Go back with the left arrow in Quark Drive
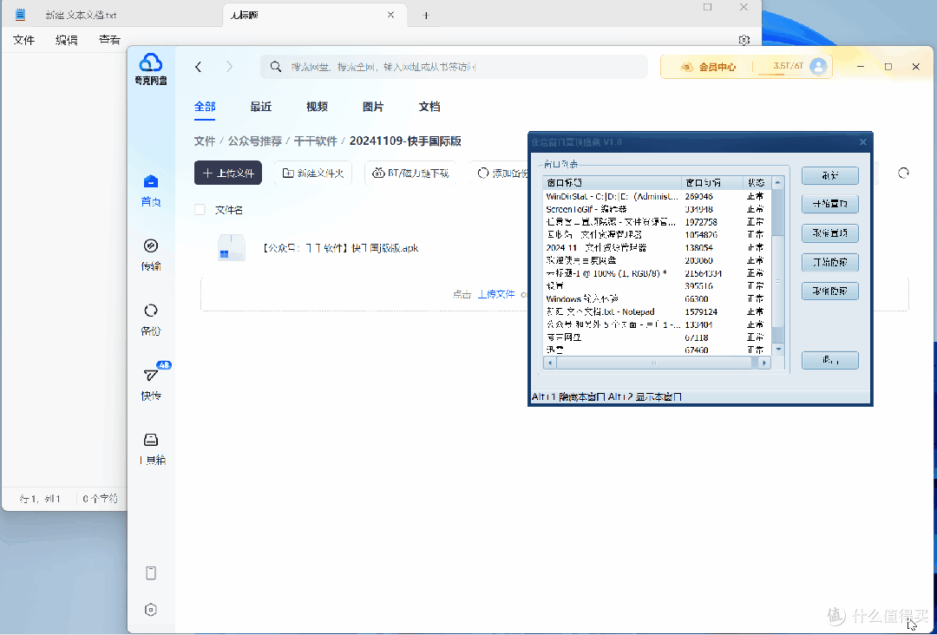Screen dimensions: 937x635 [x=199, y=67]
